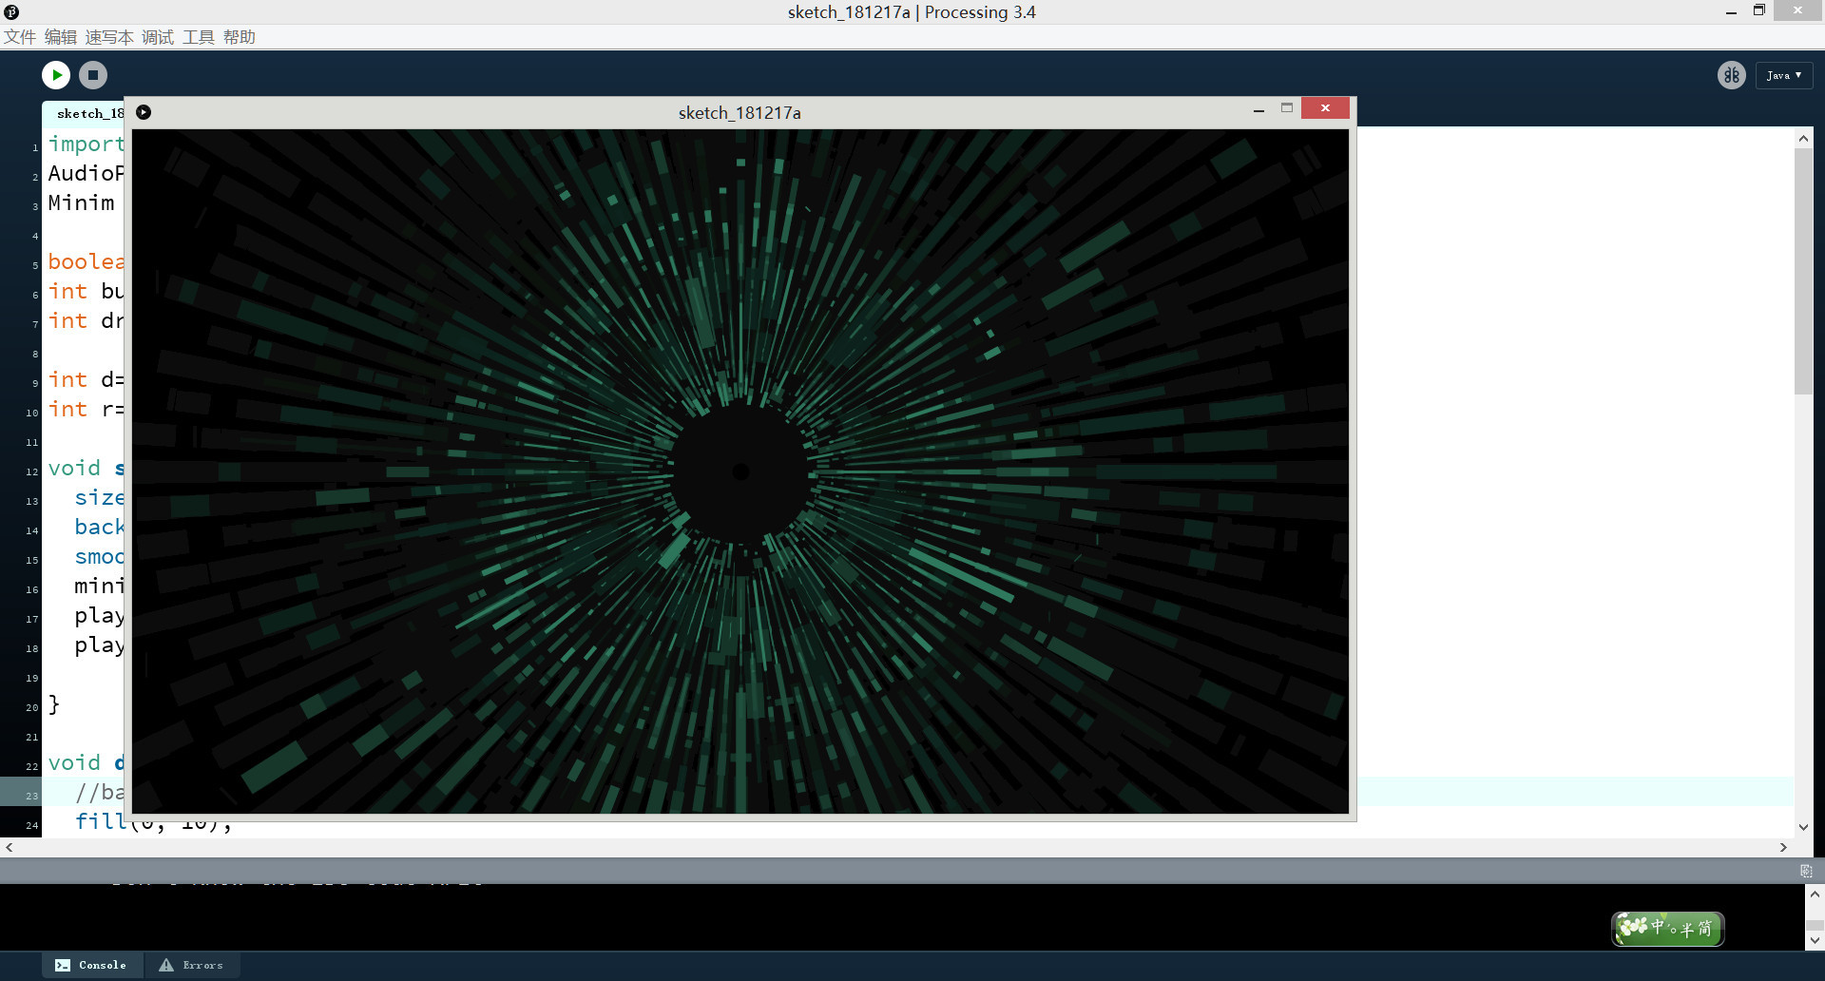Click the 'void' keyword on line 22
This screenshot has height=981, width=1825.
click(x=74, y=762)
